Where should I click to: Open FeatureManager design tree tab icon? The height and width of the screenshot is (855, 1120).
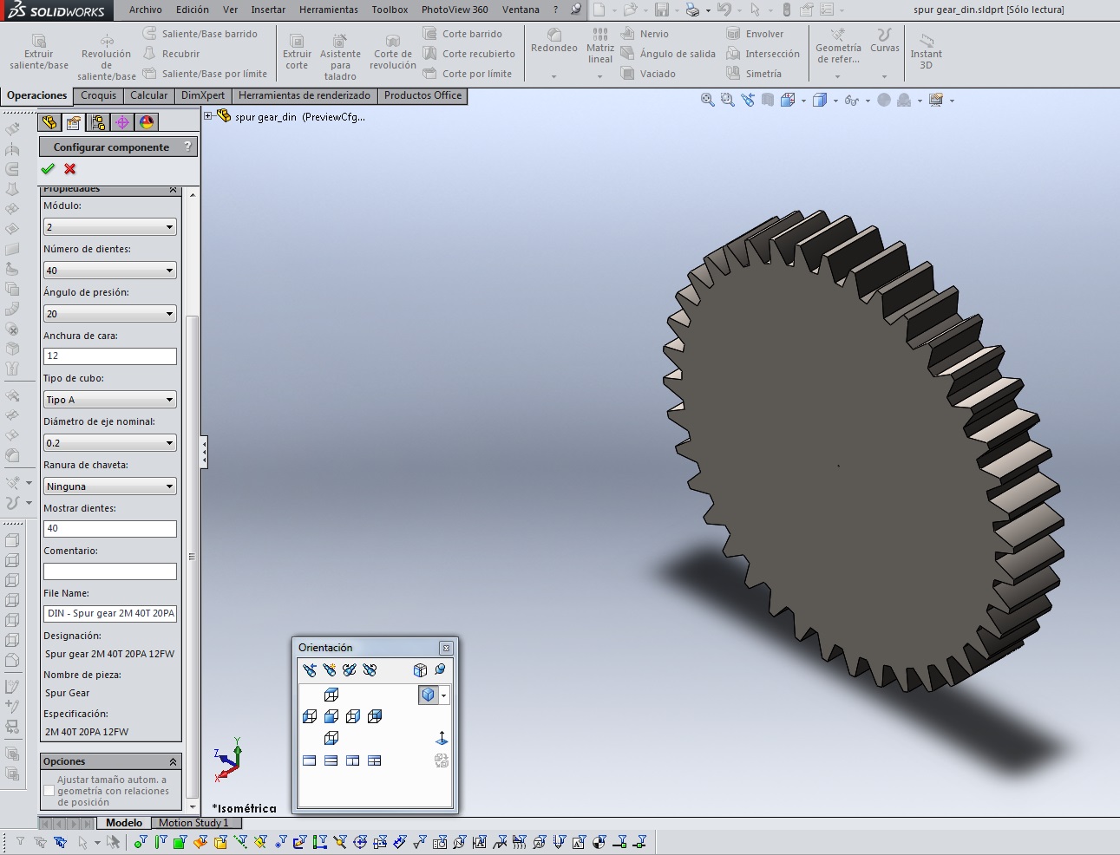[x=49, y=122]
